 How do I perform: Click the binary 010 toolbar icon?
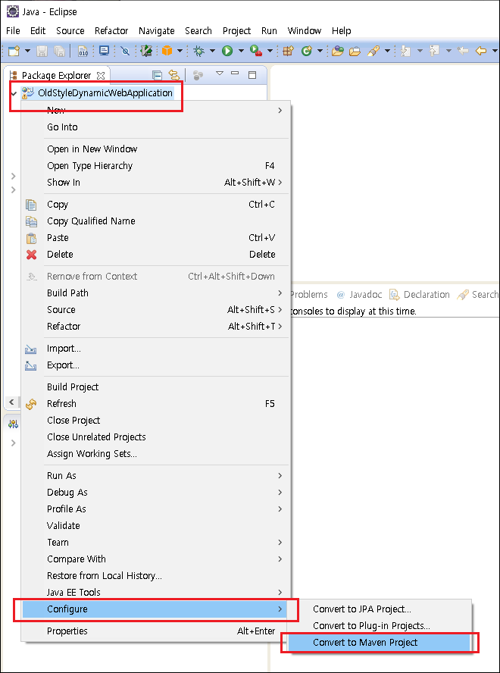pyautogui.click(x=83, y=51)
